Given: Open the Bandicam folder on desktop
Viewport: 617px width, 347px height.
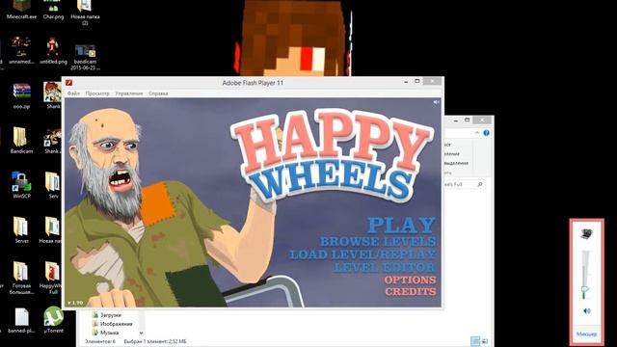Looking at the screenshot, I should pos(21,140).
